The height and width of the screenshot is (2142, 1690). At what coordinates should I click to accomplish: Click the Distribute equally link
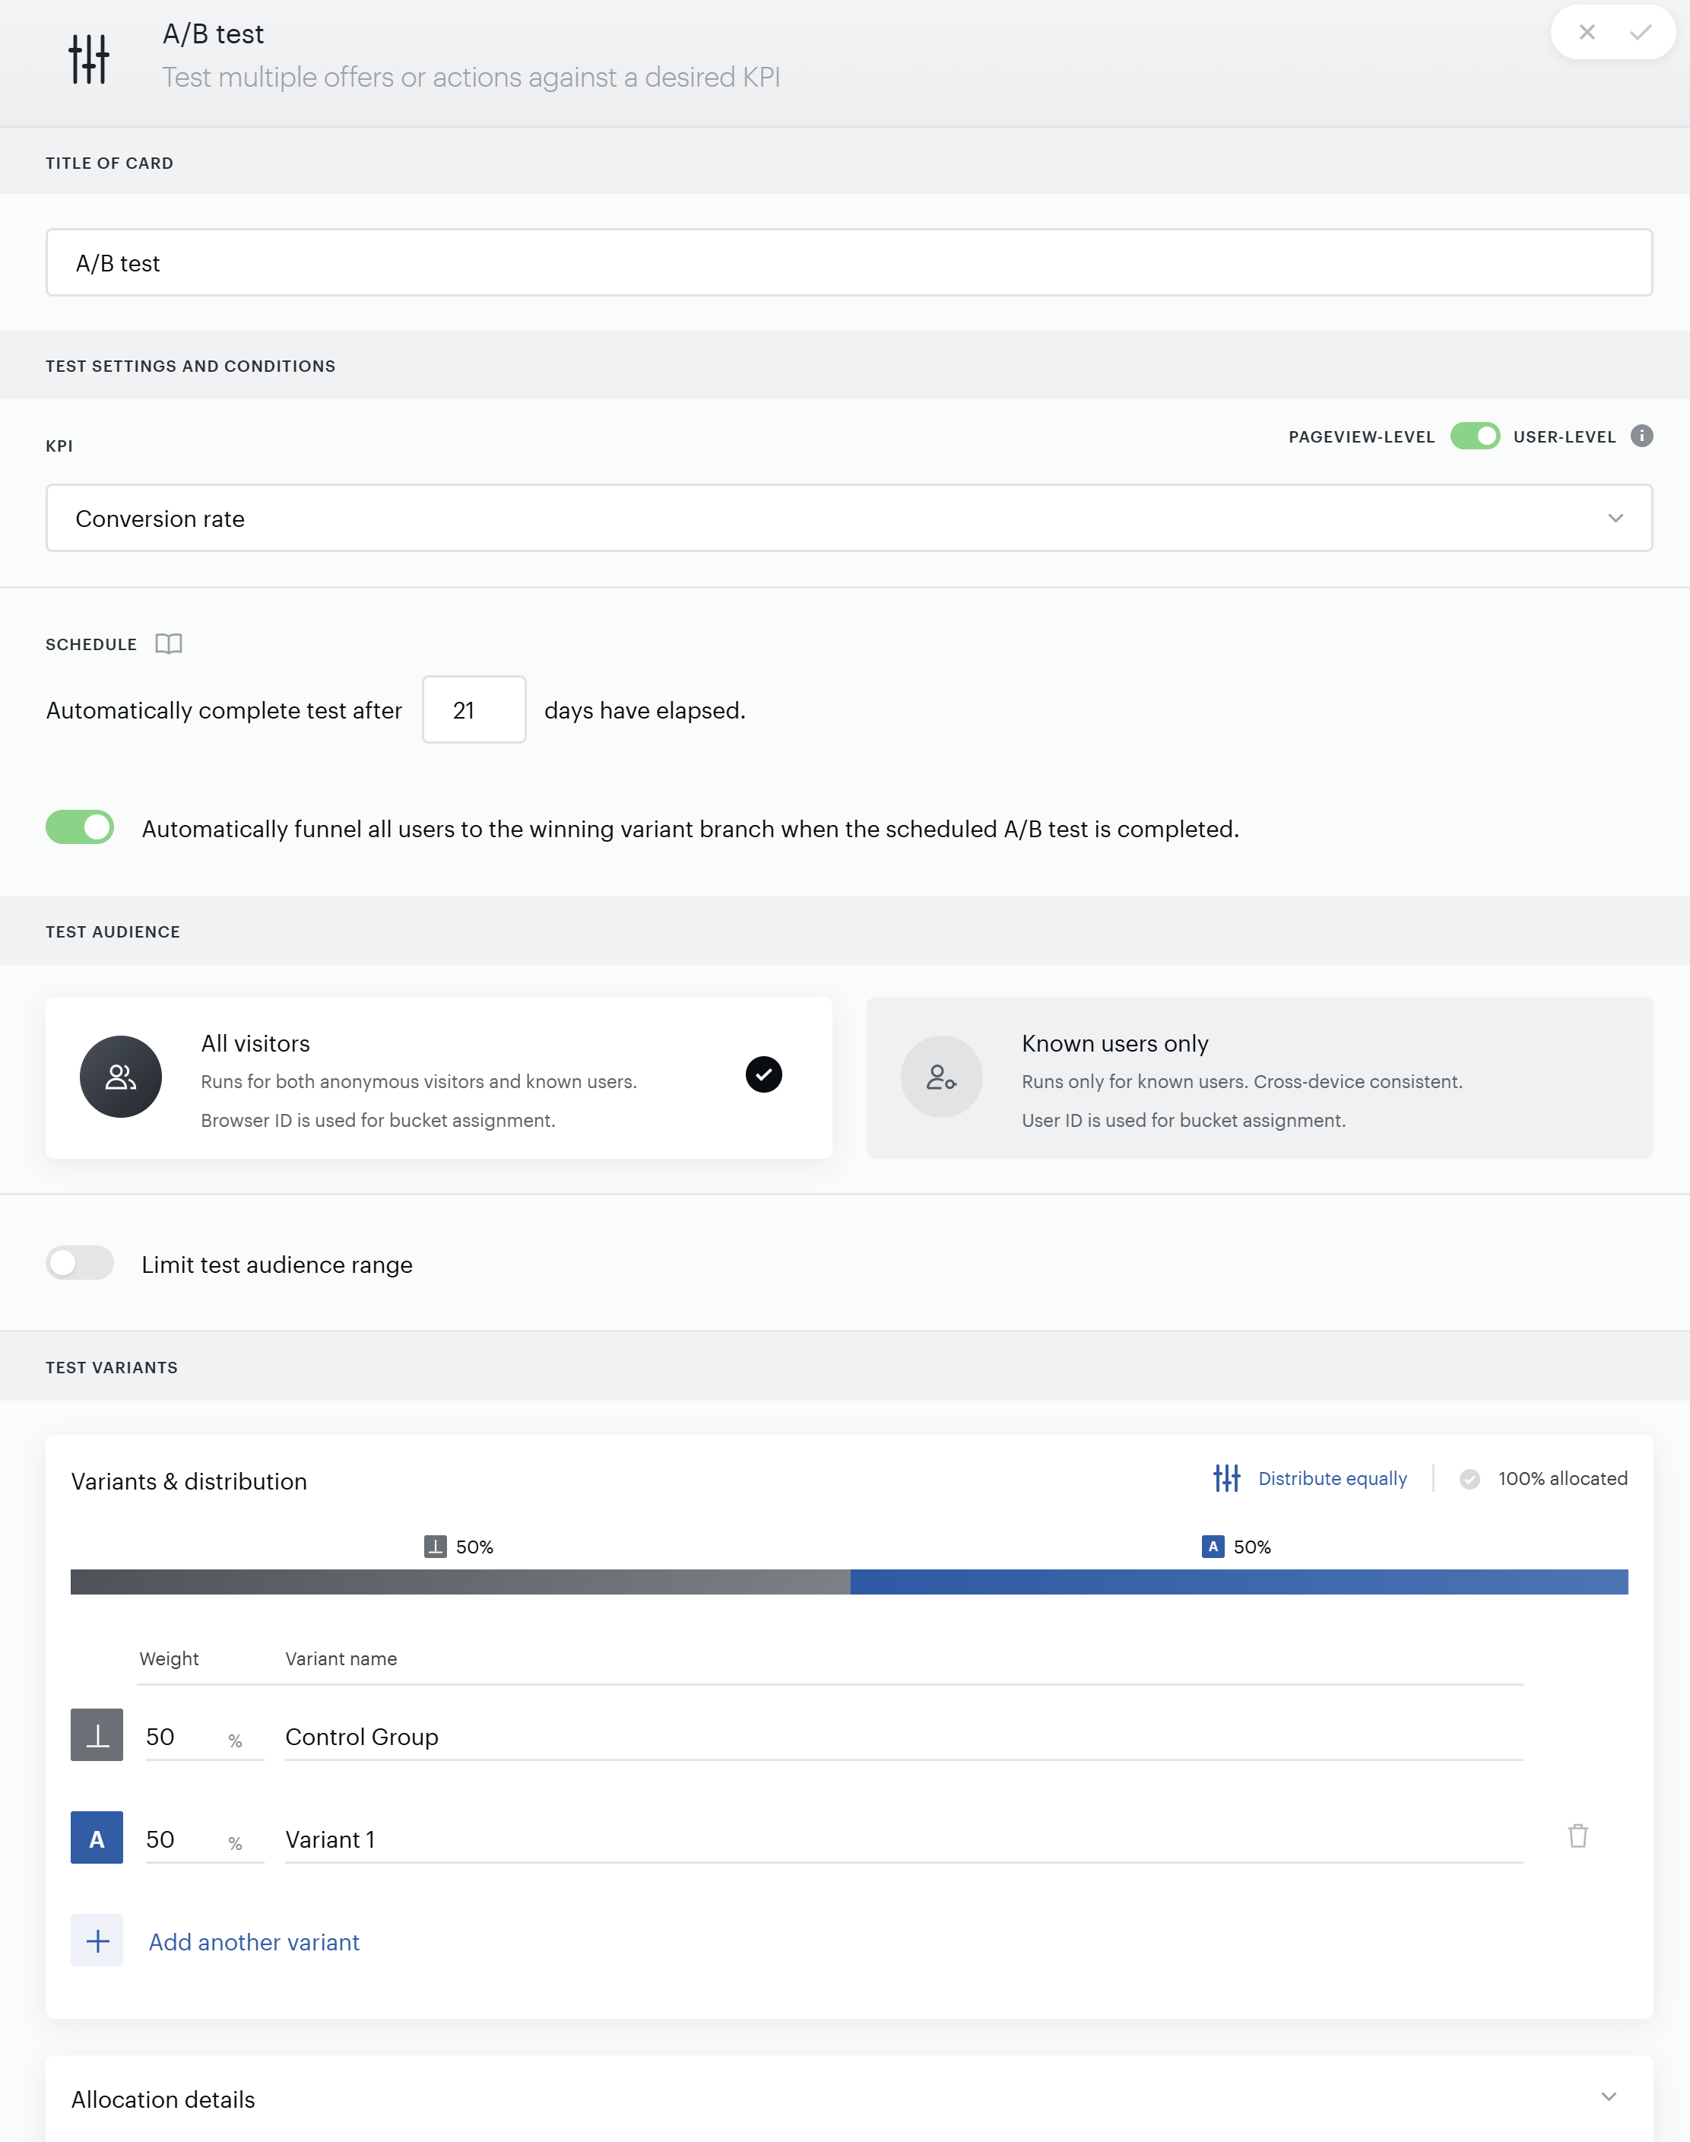point(1332,1478)
